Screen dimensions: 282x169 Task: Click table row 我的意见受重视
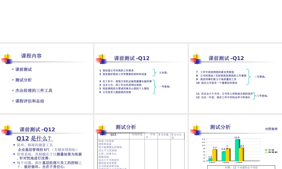(107, 163)
